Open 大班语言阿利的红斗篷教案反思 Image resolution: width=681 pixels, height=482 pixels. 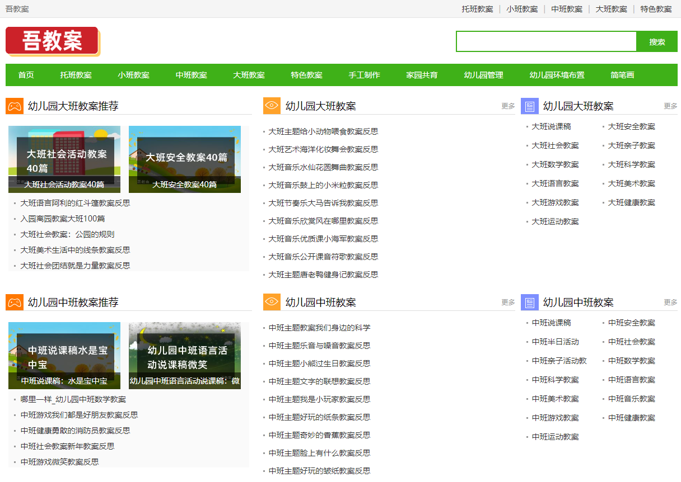(75, 203)
